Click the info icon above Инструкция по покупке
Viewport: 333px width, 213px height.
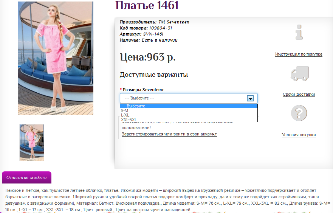coord(299,32)
